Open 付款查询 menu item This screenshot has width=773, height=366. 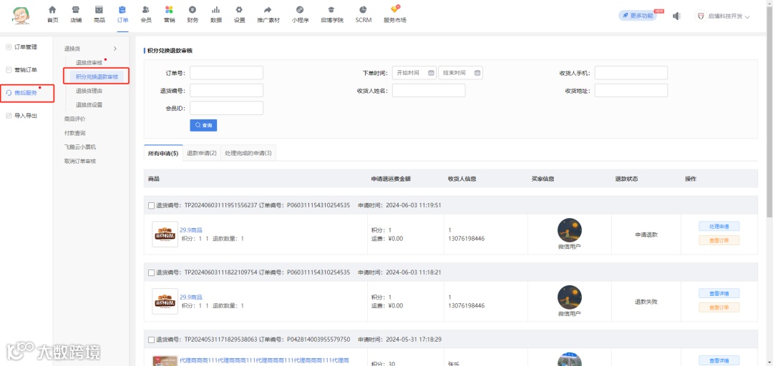pos(75,133)
